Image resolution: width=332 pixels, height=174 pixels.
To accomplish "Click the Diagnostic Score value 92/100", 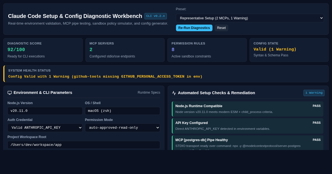I will (x=16, y=50).
